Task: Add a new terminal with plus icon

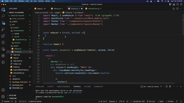Action: [x=161, y=86]
